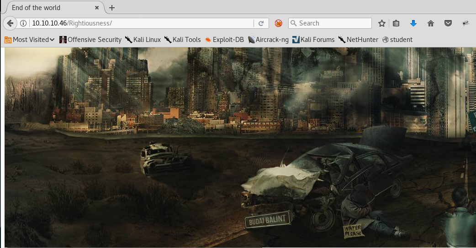Open the Exploit-DB bookmark
476x248 pixels.
pos(224,40)
